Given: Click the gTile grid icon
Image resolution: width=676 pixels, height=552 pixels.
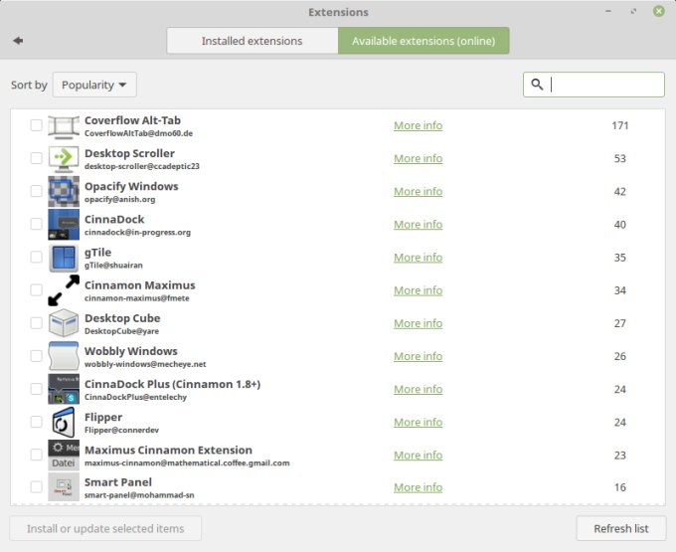Looking at the screenshot, I should click(64, 258).
